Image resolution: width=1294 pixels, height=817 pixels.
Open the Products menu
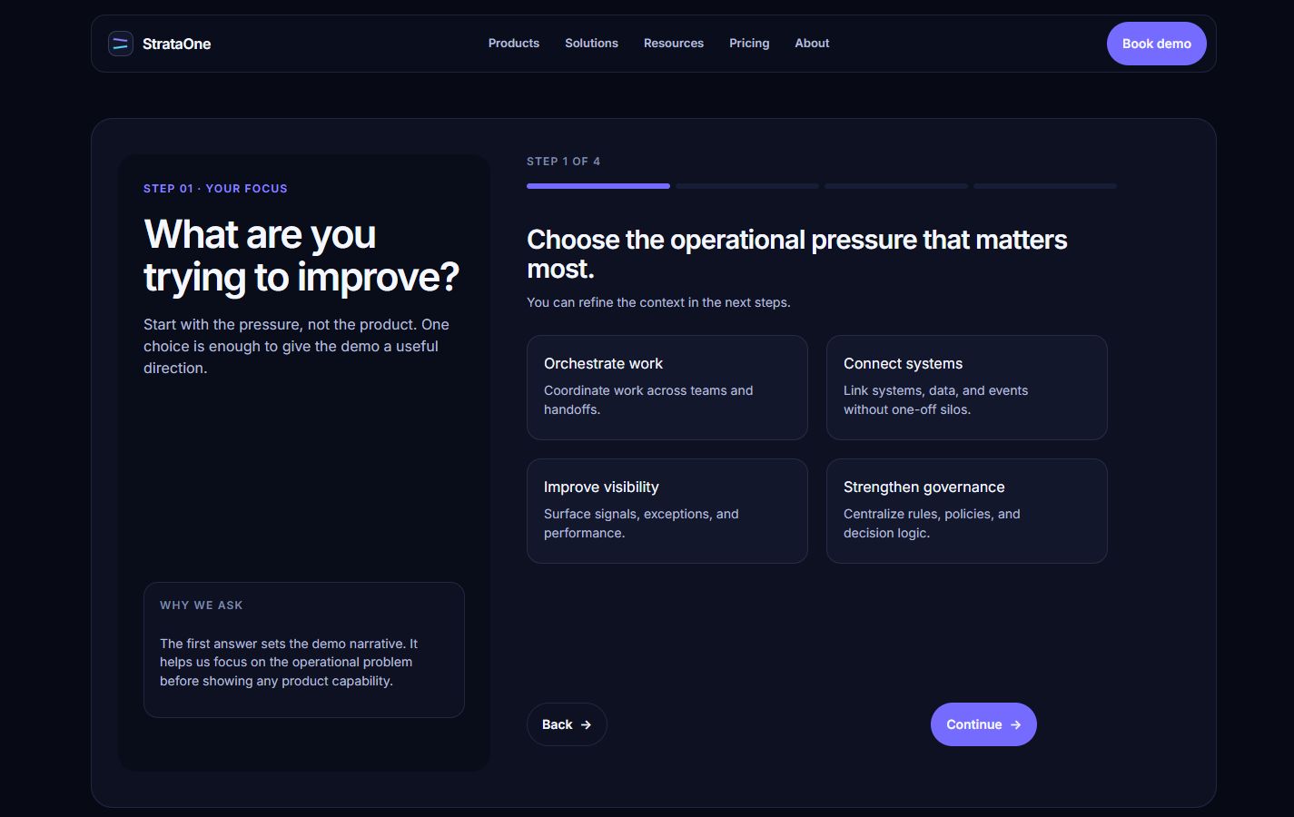tap(514, 43)
